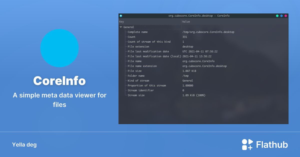
Task: Click the Yella deg developer label
Action: pos(24,145)
